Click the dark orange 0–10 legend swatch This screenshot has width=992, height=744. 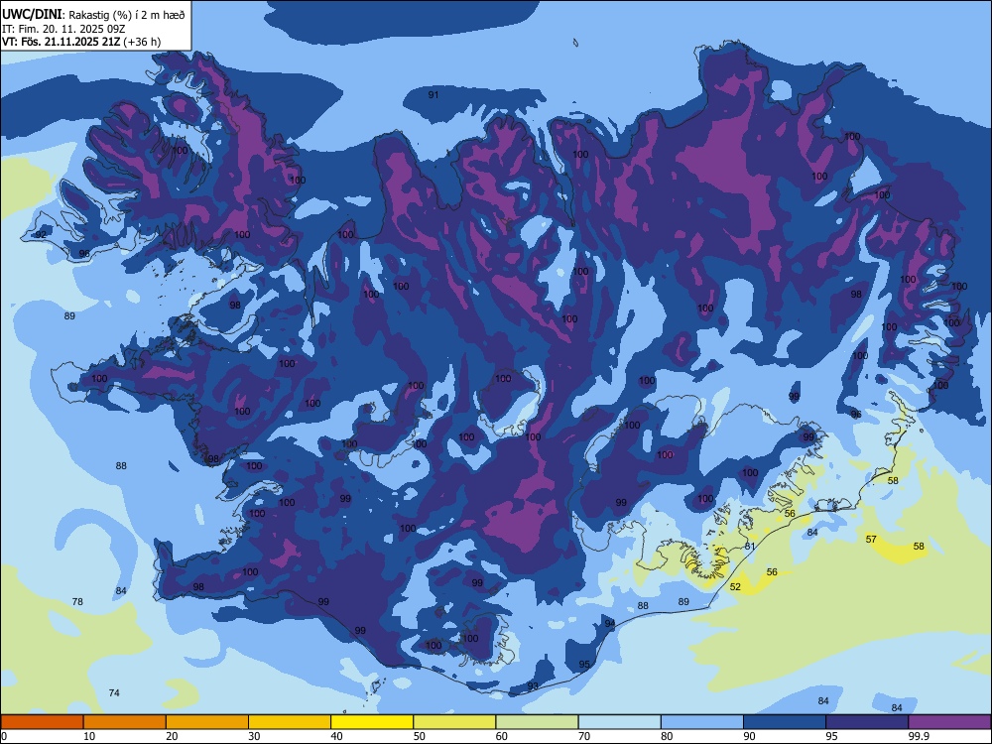click(42, 722)
